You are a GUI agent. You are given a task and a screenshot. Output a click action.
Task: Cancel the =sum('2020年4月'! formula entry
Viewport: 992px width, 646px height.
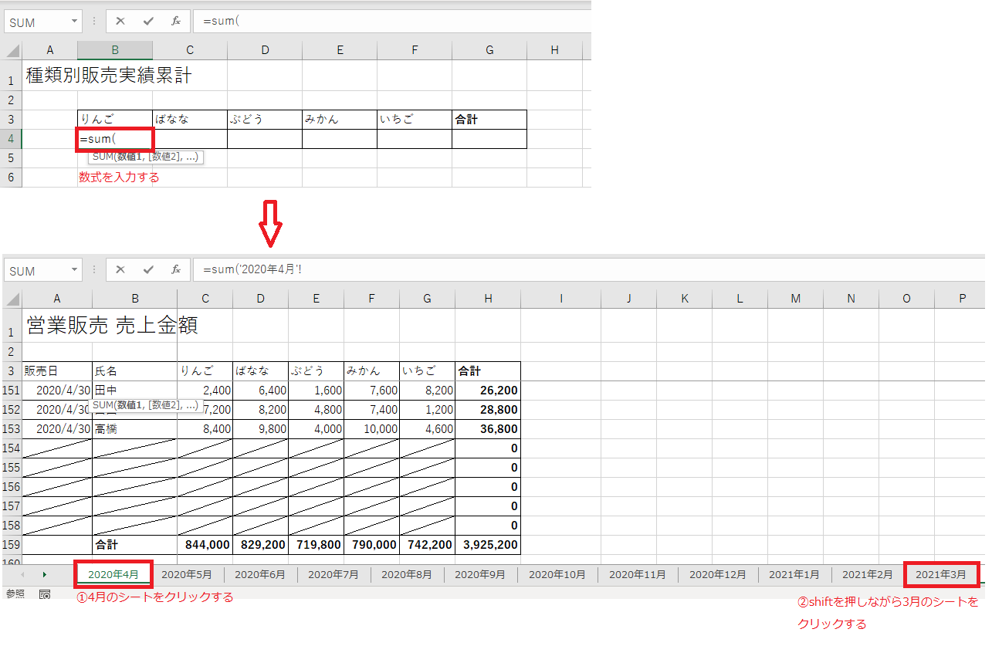click(x=120, y=269)
